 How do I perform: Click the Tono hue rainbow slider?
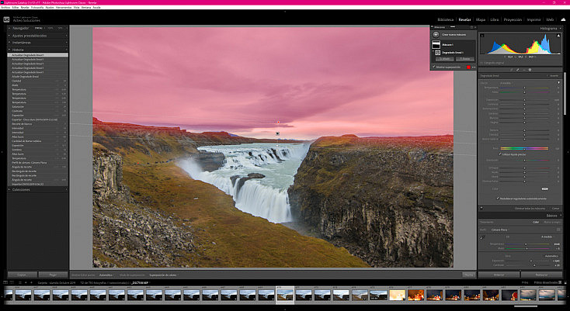pos(524,148)
